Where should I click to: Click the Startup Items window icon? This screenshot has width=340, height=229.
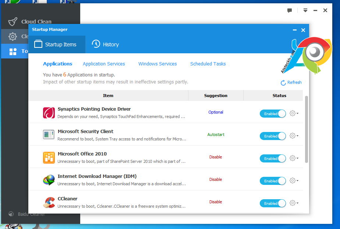click(x=38, y=44)
